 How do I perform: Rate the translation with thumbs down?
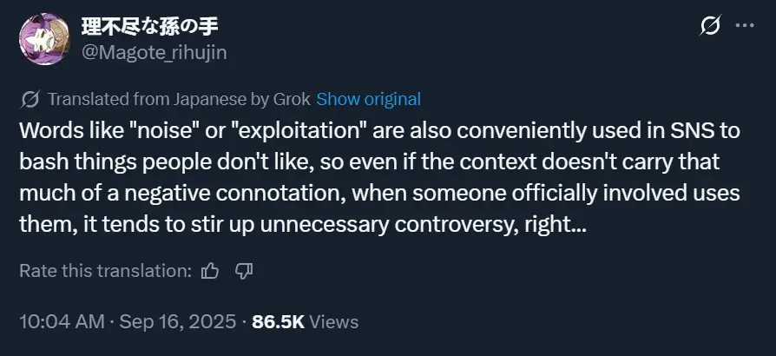point(244,271)
